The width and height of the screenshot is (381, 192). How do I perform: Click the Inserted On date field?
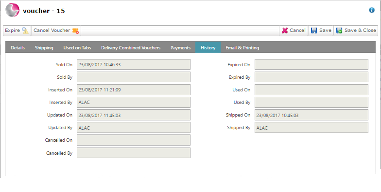click(134, 89)
